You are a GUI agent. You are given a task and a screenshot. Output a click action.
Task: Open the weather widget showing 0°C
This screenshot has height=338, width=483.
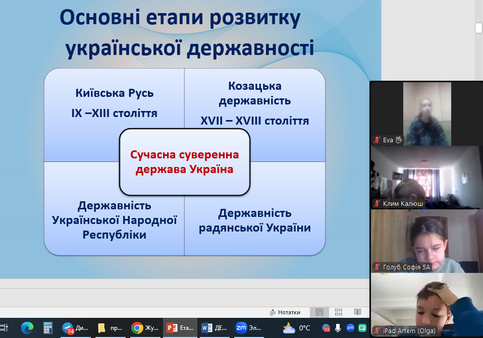point(297,328)
